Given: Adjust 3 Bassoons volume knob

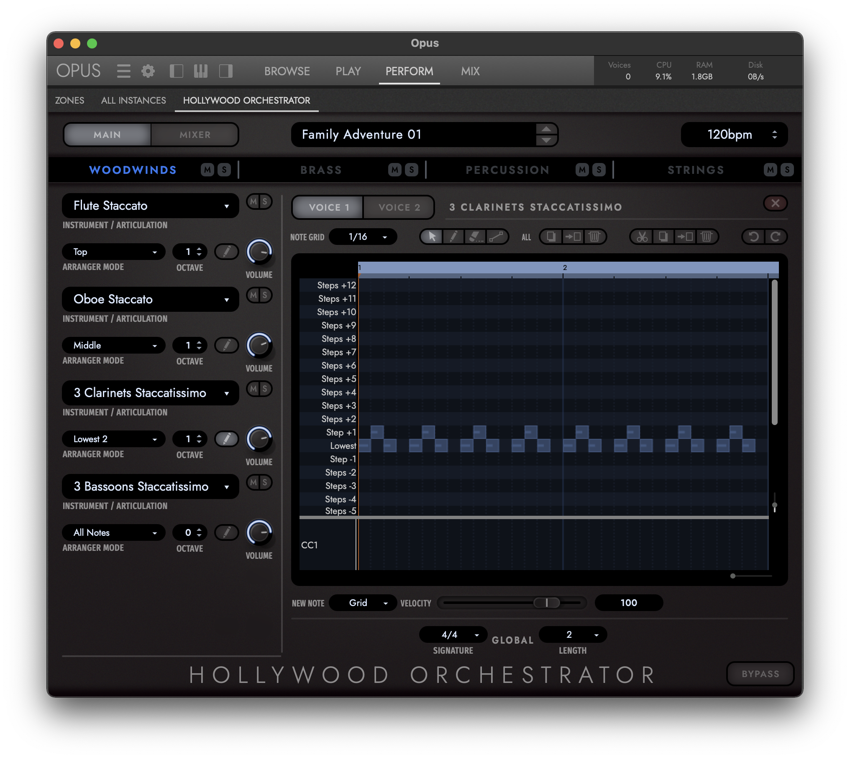Looking at the screenshot, I should click(x=259, y=533).
